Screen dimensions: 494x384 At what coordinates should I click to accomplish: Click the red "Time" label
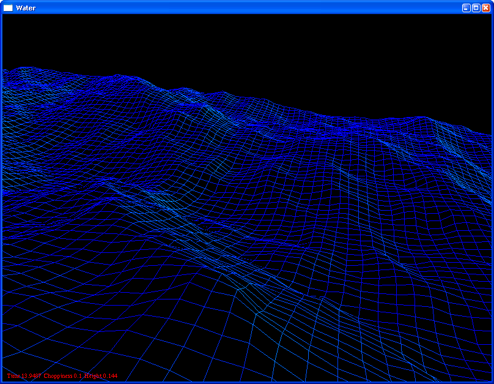point(13,375)
